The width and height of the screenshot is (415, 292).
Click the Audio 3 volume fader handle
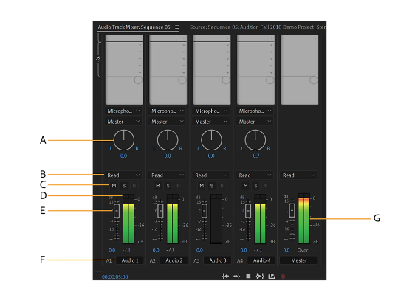pos(204,211)
